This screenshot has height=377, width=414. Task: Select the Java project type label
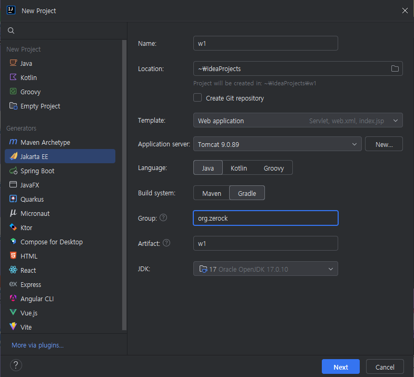click(x=26, y=63)
